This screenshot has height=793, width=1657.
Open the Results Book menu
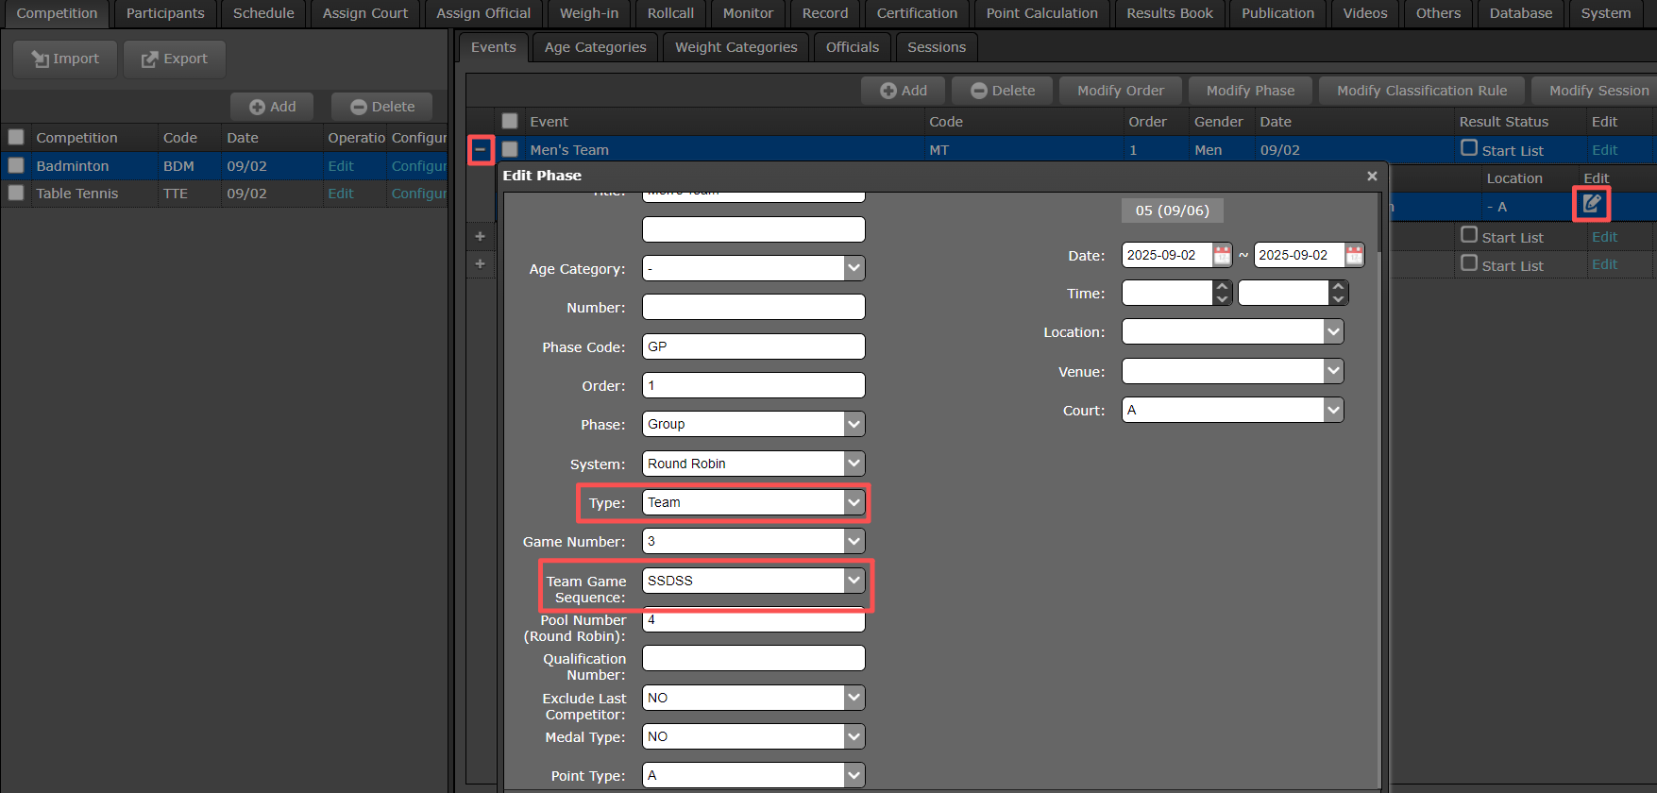point(1169,13)
